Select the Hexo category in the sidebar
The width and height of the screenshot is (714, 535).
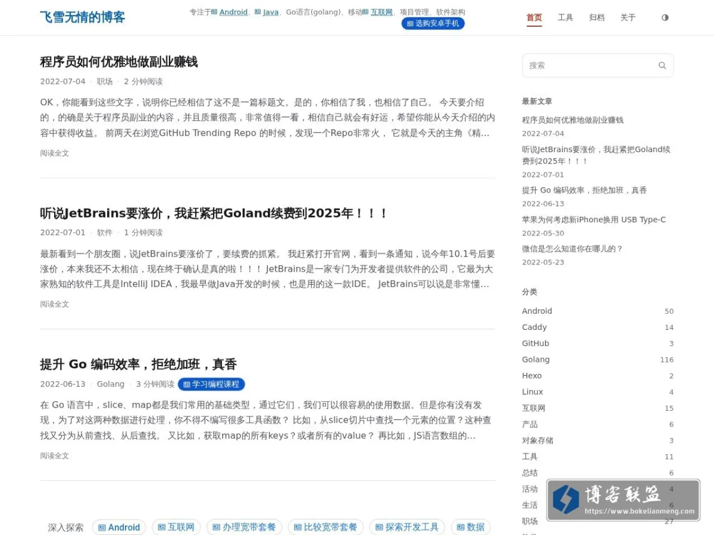tap(532, 376)
